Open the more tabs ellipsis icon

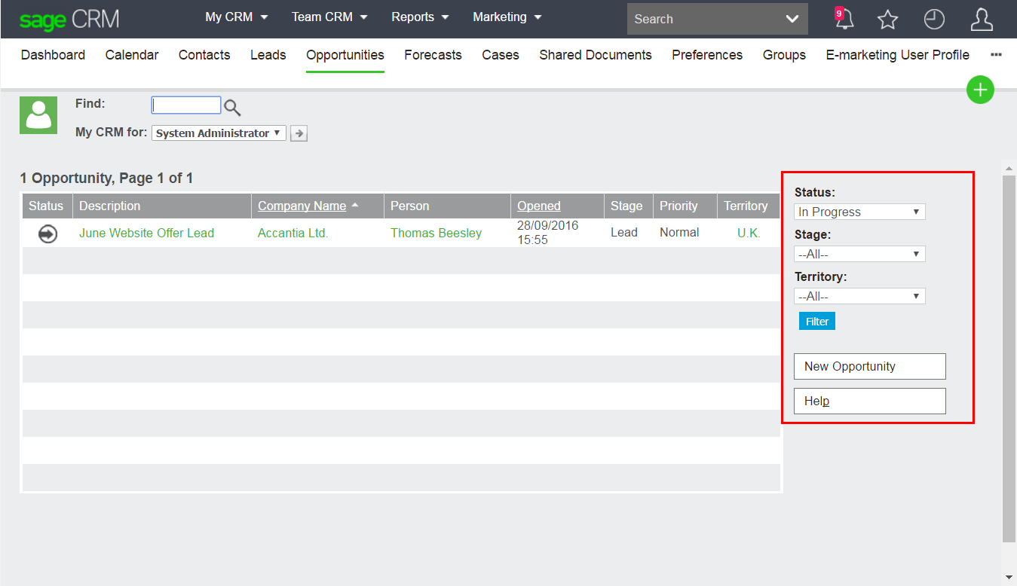(996, 55)
